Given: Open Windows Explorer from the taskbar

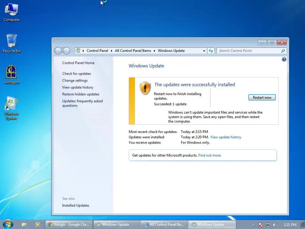Looking at the screenshot, I should coord(24,225).
